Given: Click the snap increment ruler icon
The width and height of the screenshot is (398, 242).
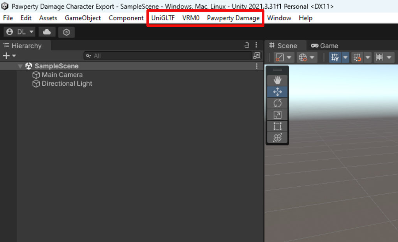Looking at the screenshot, I should click(379, 57).
